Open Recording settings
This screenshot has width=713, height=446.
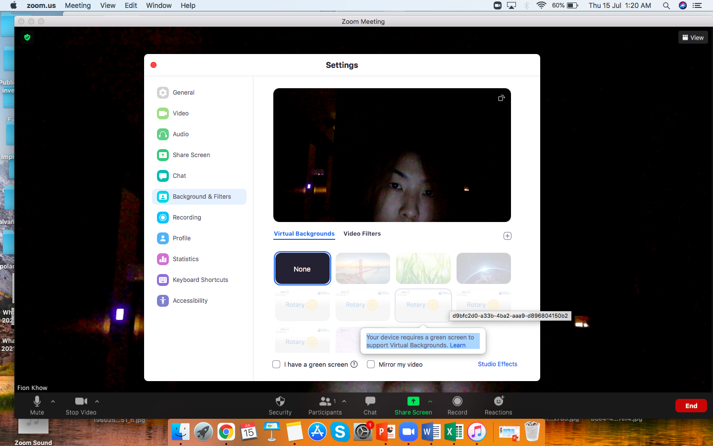199,218
